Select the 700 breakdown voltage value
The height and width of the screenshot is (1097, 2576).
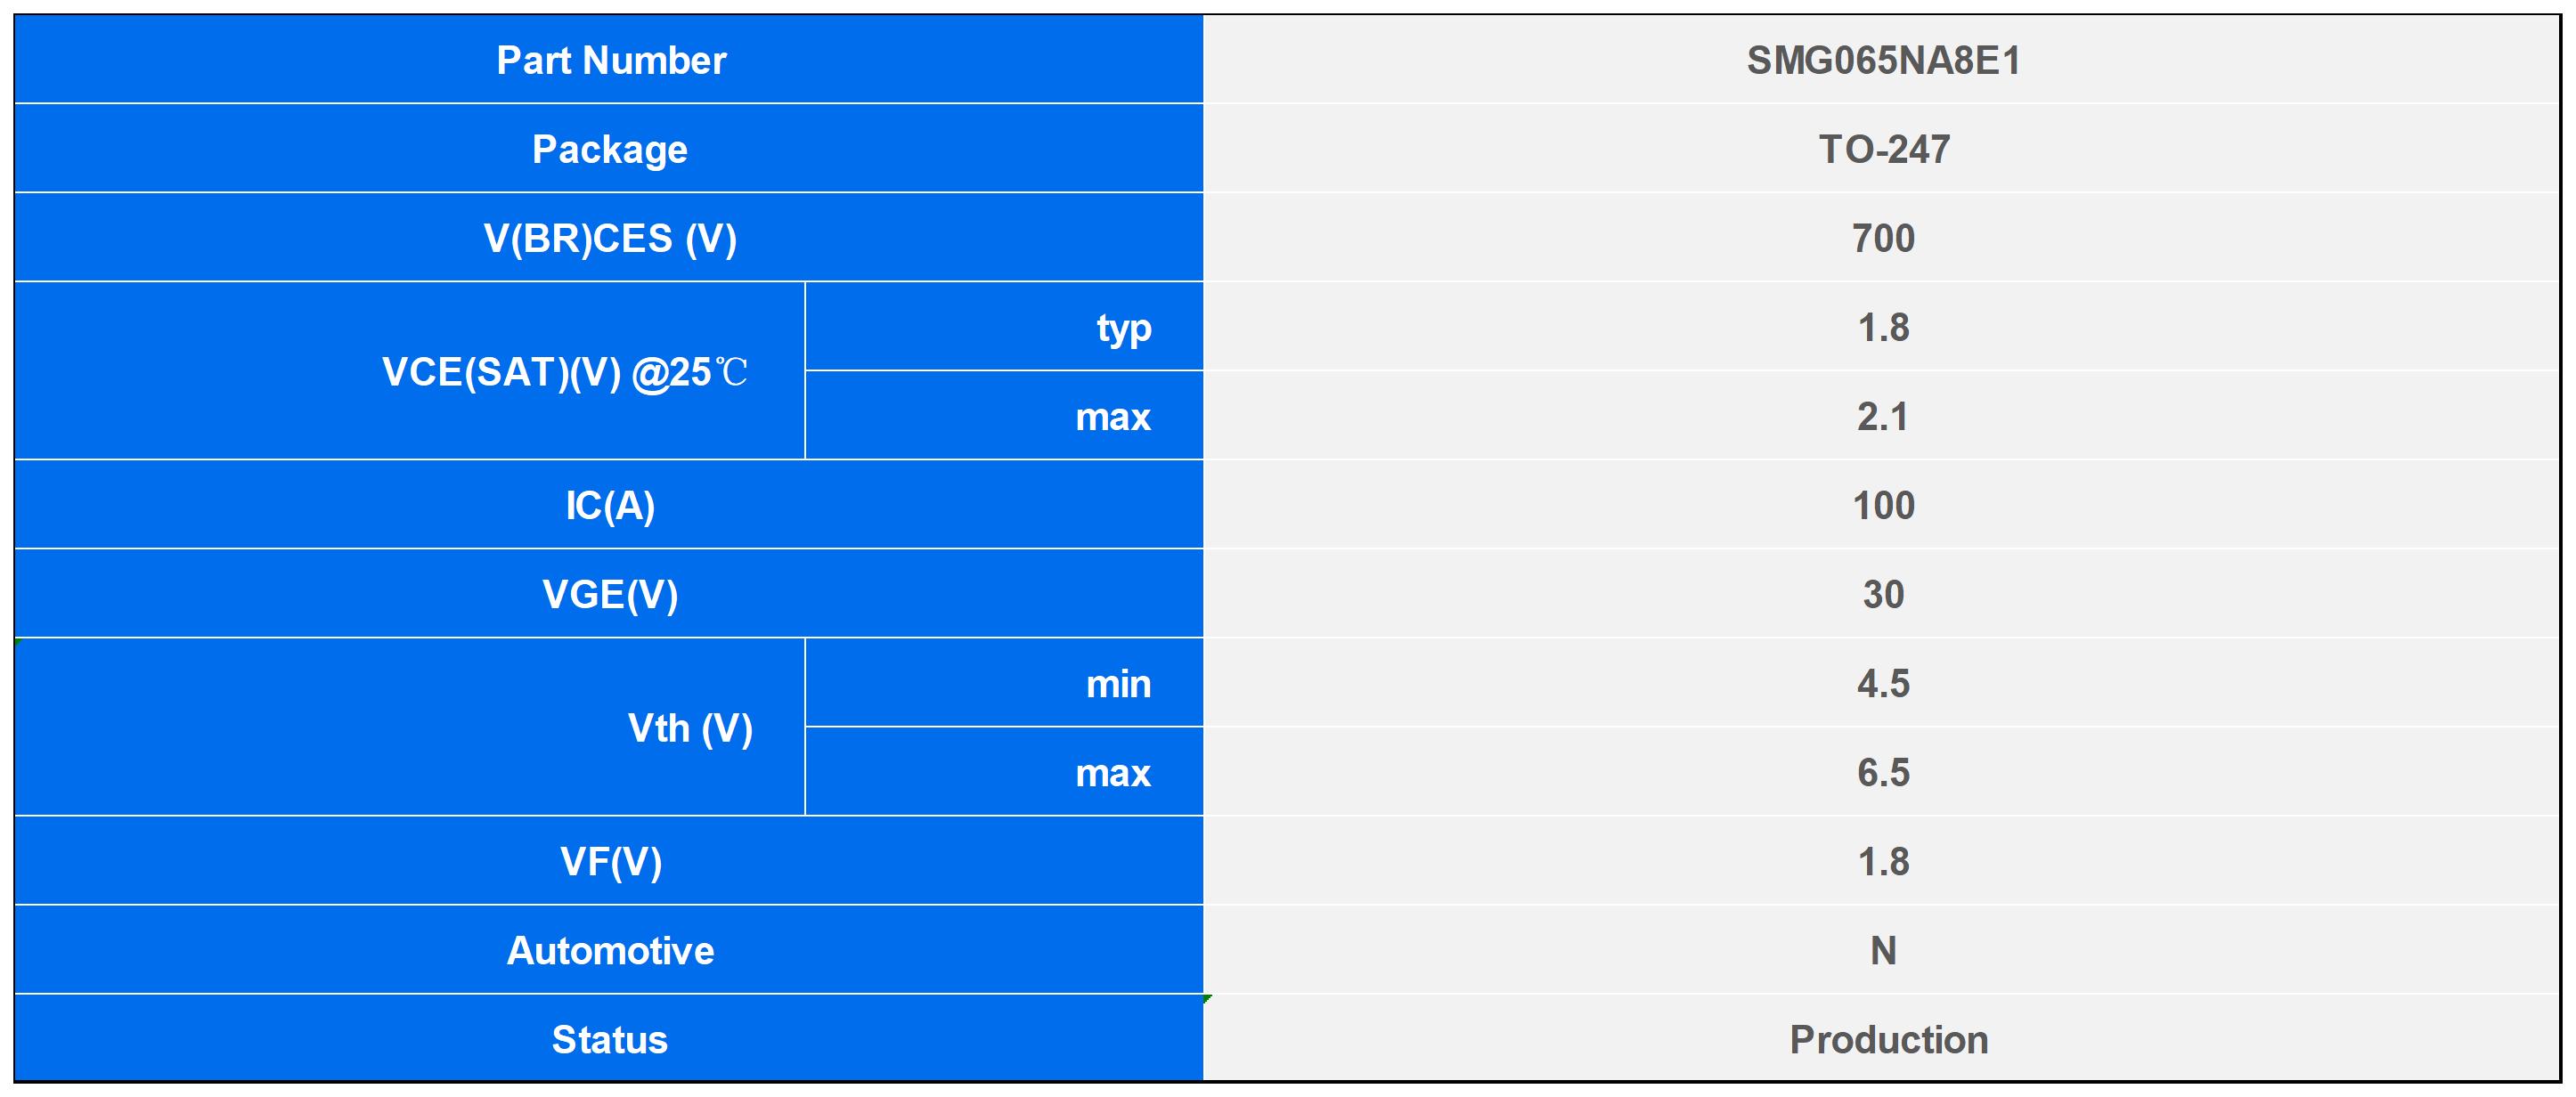1882,239
